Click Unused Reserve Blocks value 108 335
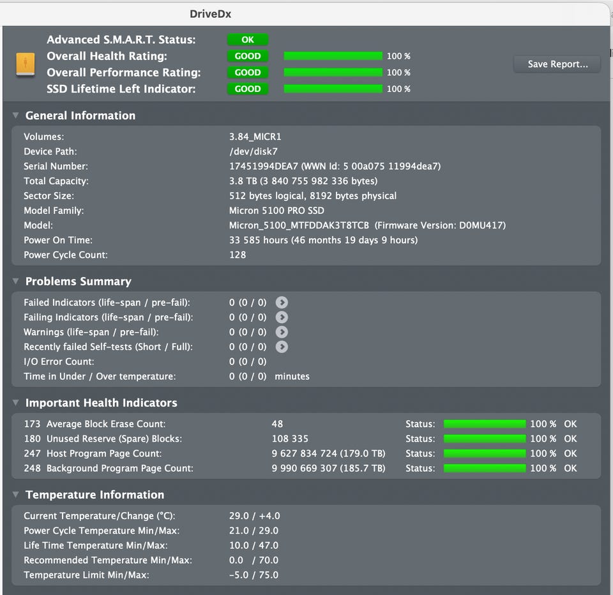 click(290, 439)
